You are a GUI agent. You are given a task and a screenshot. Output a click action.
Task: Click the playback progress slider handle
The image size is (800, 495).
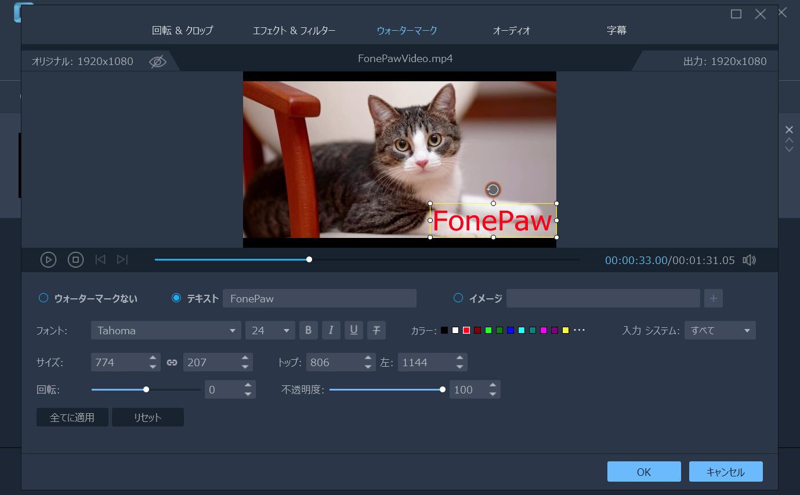pyautogui.click(x=309, y=259)
